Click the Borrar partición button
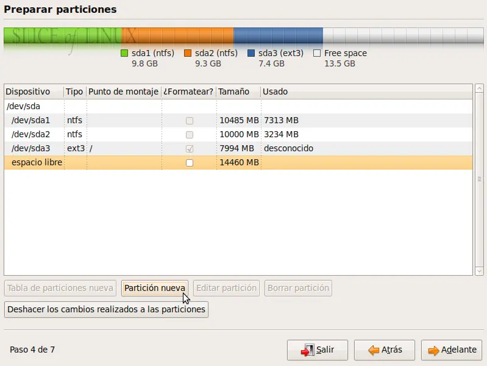The width and height of the screenshot is (487, 366). (x=298, y=288)
